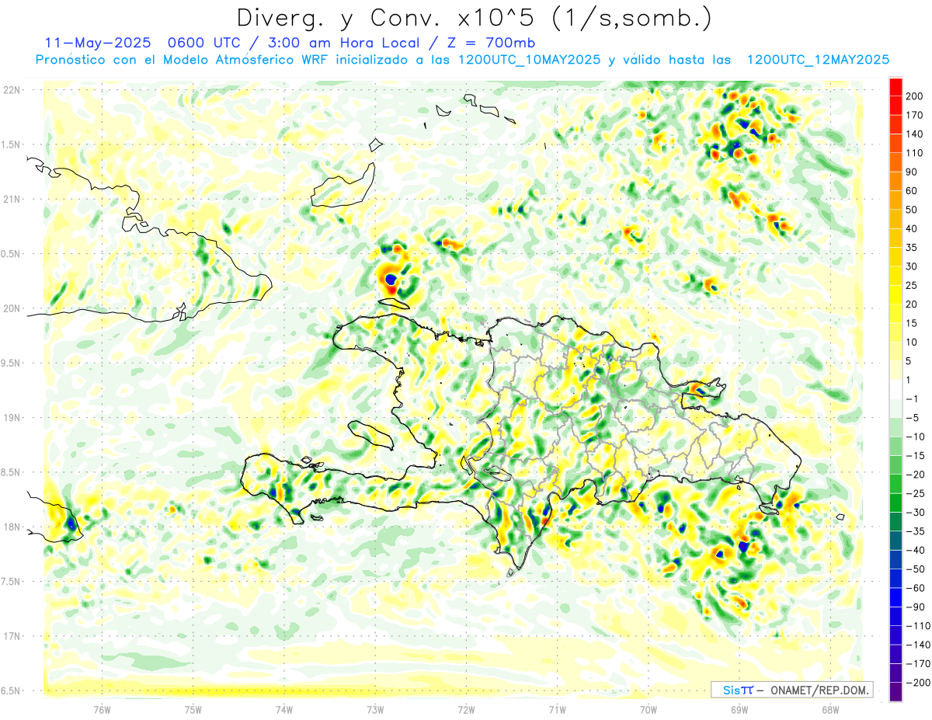
Task: Click the "19N" latitude label
Action: tap(12, 418)
